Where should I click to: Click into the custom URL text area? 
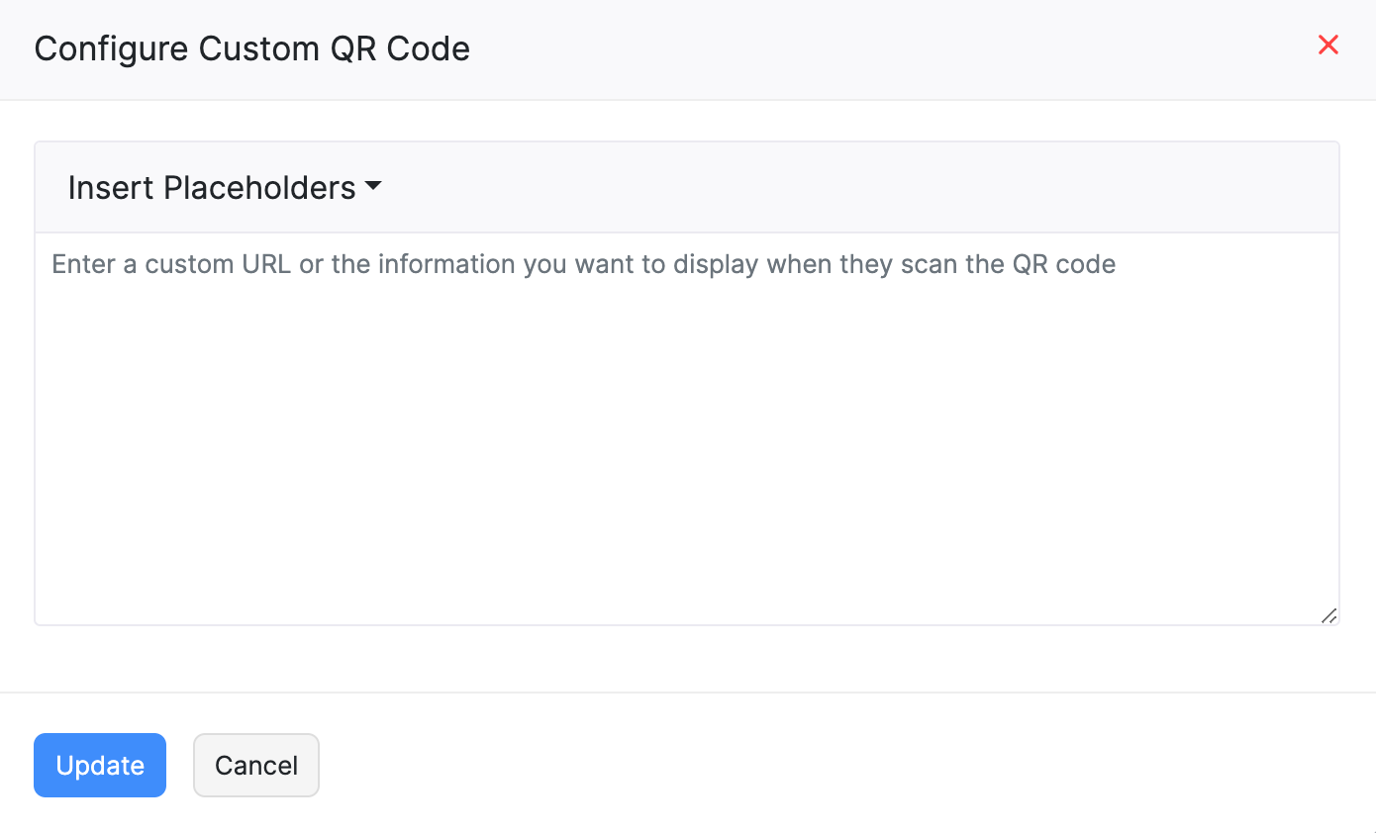click(x=687, y=427)
